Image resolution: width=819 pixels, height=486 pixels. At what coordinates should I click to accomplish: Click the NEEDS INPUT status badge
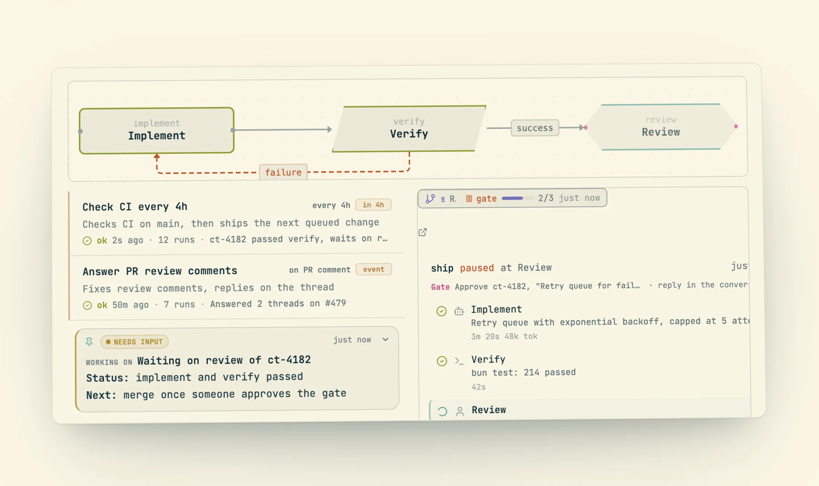point(134,342)
